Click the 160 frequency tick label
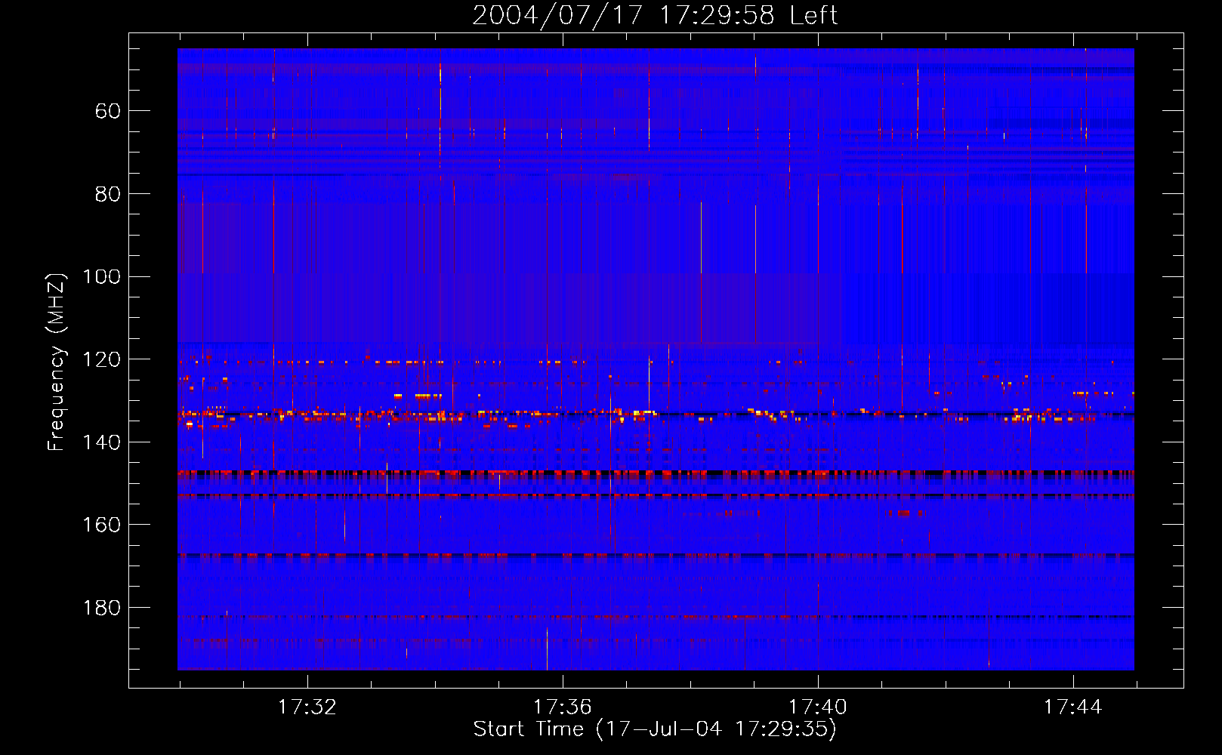The height and width of the screenshot is (755, 1222). [x=102, y=525]
